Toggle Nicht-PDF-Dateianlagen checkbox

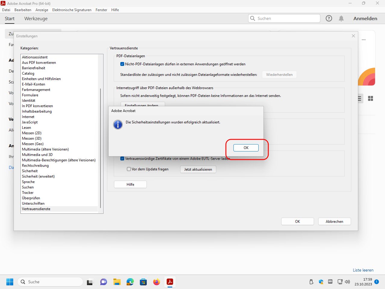click(122, 64)
